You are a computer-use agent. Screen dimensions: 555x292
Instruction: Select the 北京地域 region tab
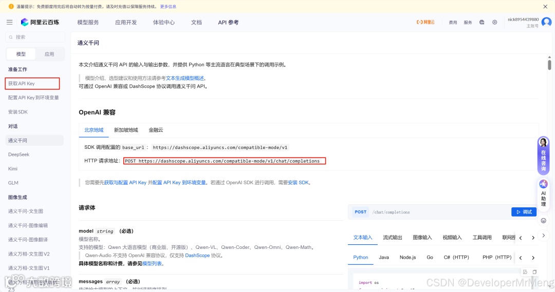[94, 130]
